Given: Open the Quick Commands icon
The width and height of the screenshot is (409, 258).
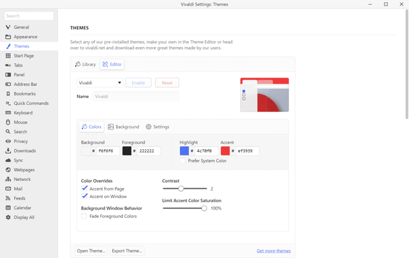Looking at the screenshot, I should 8,103.
